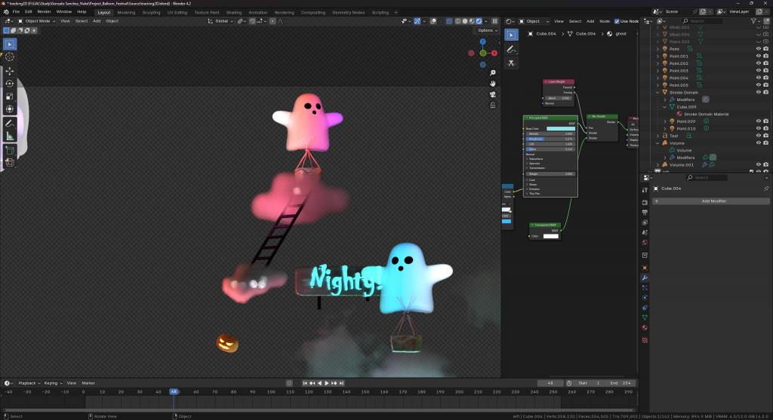Pin the Cube.004 properties context
The width and height of the screenshot is (773, 420).
pyautogui.click(x=765, y=189)
